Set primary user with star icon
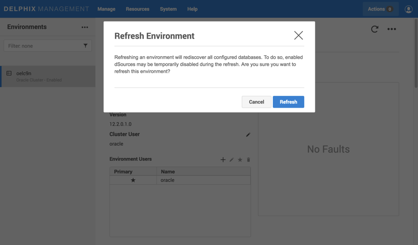Screen dimensions: 418x245 click(x=240, y=160)
